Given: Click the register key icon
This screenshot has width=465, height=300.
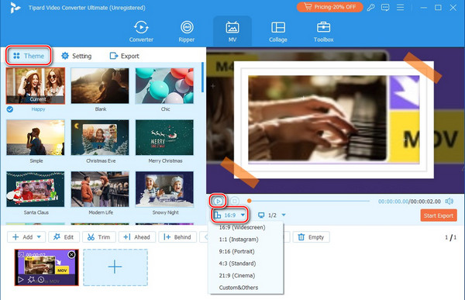Looking at the screenshot, I should point(370,8).
